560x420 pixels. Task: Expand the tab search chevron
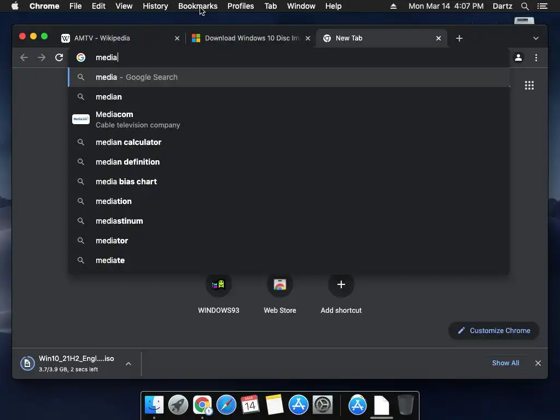click(x=536, y=38)
